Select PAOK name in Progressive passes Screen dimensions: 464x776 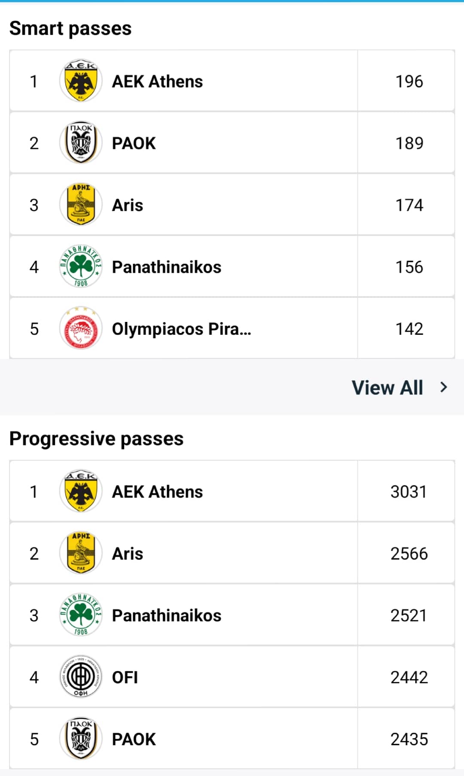134,739
